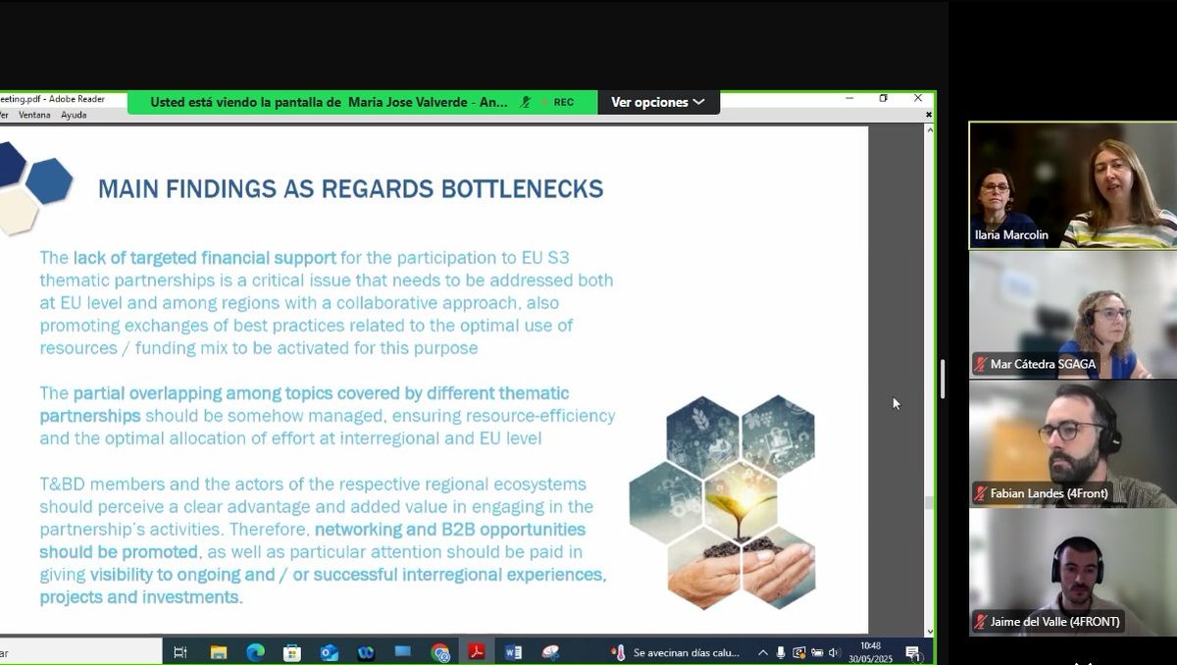
Task: Select Fabian Landes video thumbnail
Action: click(1073, 443)
